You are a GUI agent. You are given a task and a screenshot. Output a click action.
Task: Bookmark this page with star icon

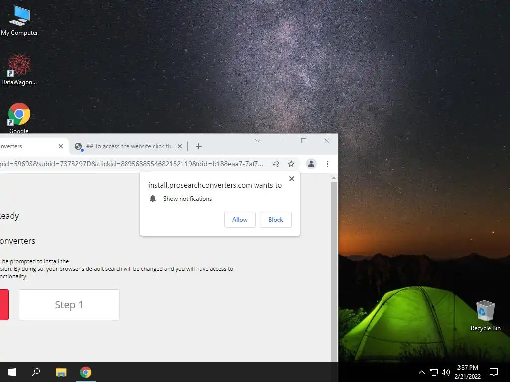click(x=291, y=164)
